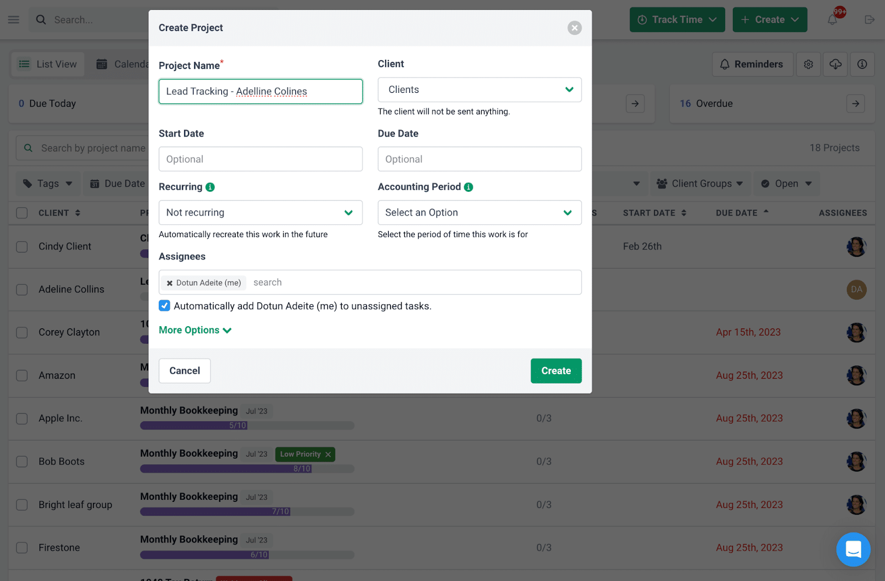Screen dimensions: 885x581
Task: Close the Create Project dialog
Action: (575, 28)
